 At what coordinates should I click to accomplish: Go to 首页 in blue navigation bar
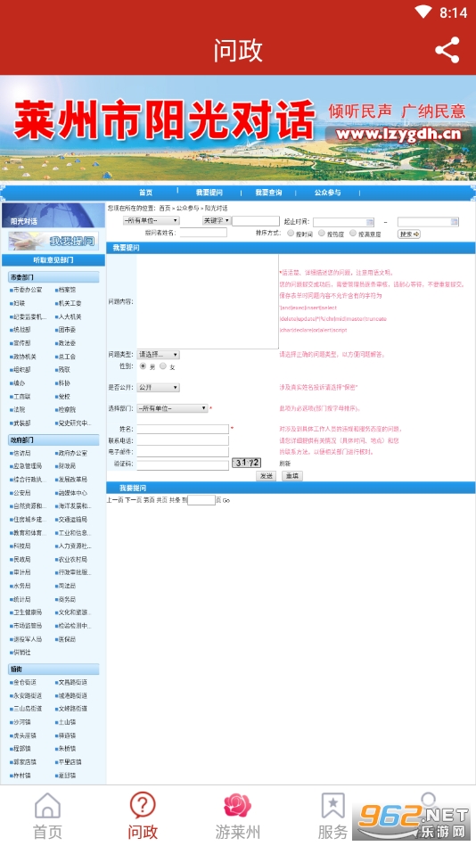145,193
